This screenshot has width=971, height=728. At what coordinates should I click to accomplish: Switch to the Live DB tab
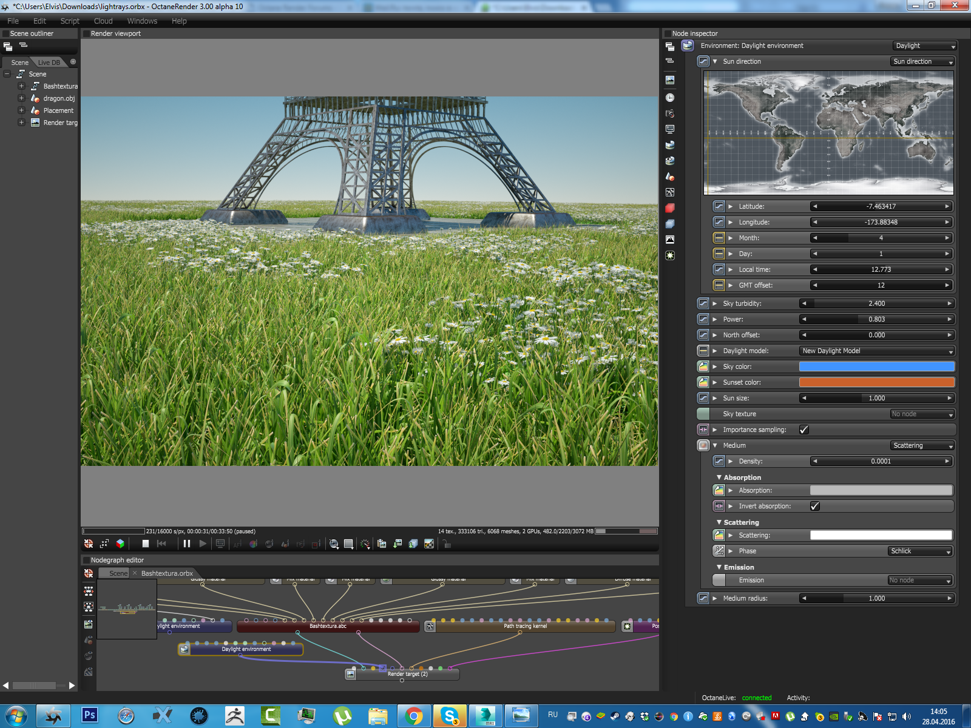49,62
